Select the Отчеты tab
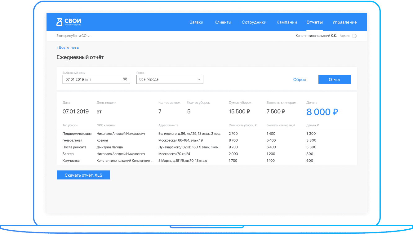This screenshot has width=413, height=234. pos(314,22)
